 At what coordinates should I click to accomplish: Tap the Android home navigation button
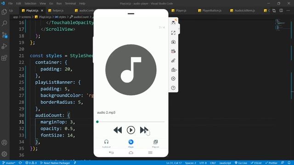(x=131, y=153)
